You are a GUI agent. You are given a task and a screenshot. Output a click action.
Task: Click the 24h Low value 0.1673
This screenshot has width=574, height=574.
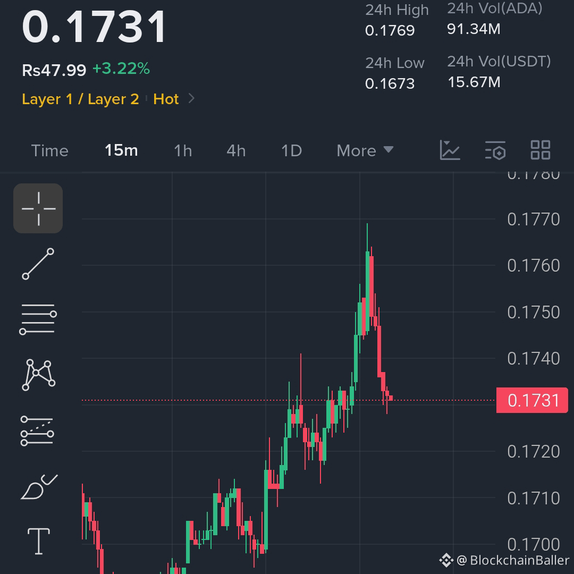390,84
